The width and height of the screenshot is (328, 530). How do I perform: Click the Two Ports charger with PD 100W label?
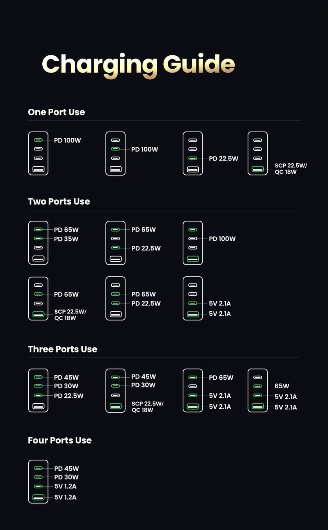pyautogui.click(x=193, y=243)
